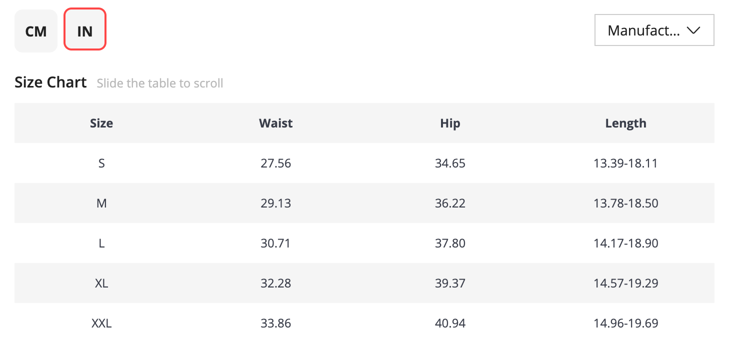The image size is (734, 346).
Task: Select the L size row label
Action: tap(101, 243)
